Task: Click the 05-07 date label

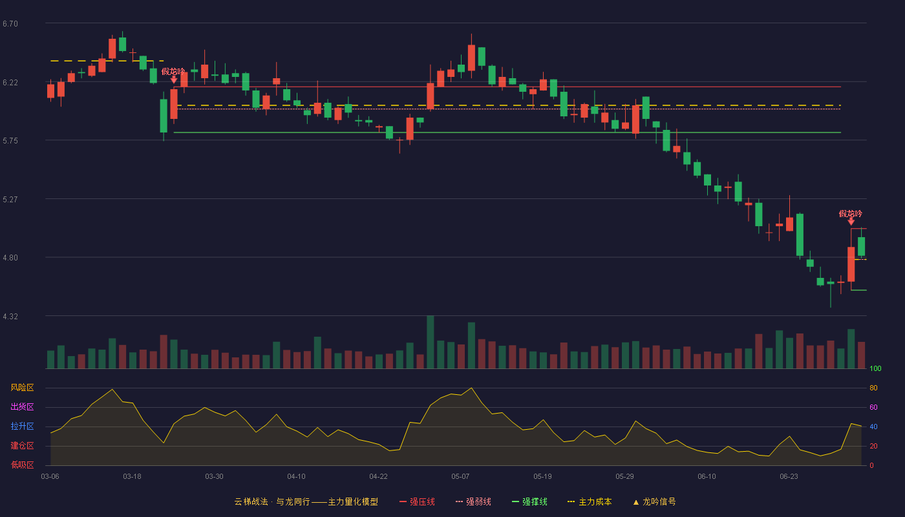Action: [x=460, y=476]
